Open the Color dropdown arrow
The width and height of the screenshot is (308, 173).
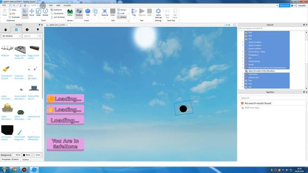pyautogui.click(x=113, y=18)
